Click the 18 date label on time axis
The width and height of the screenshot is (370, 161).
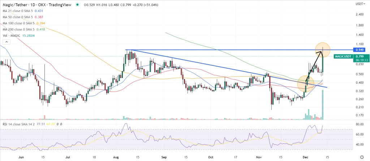94,157
